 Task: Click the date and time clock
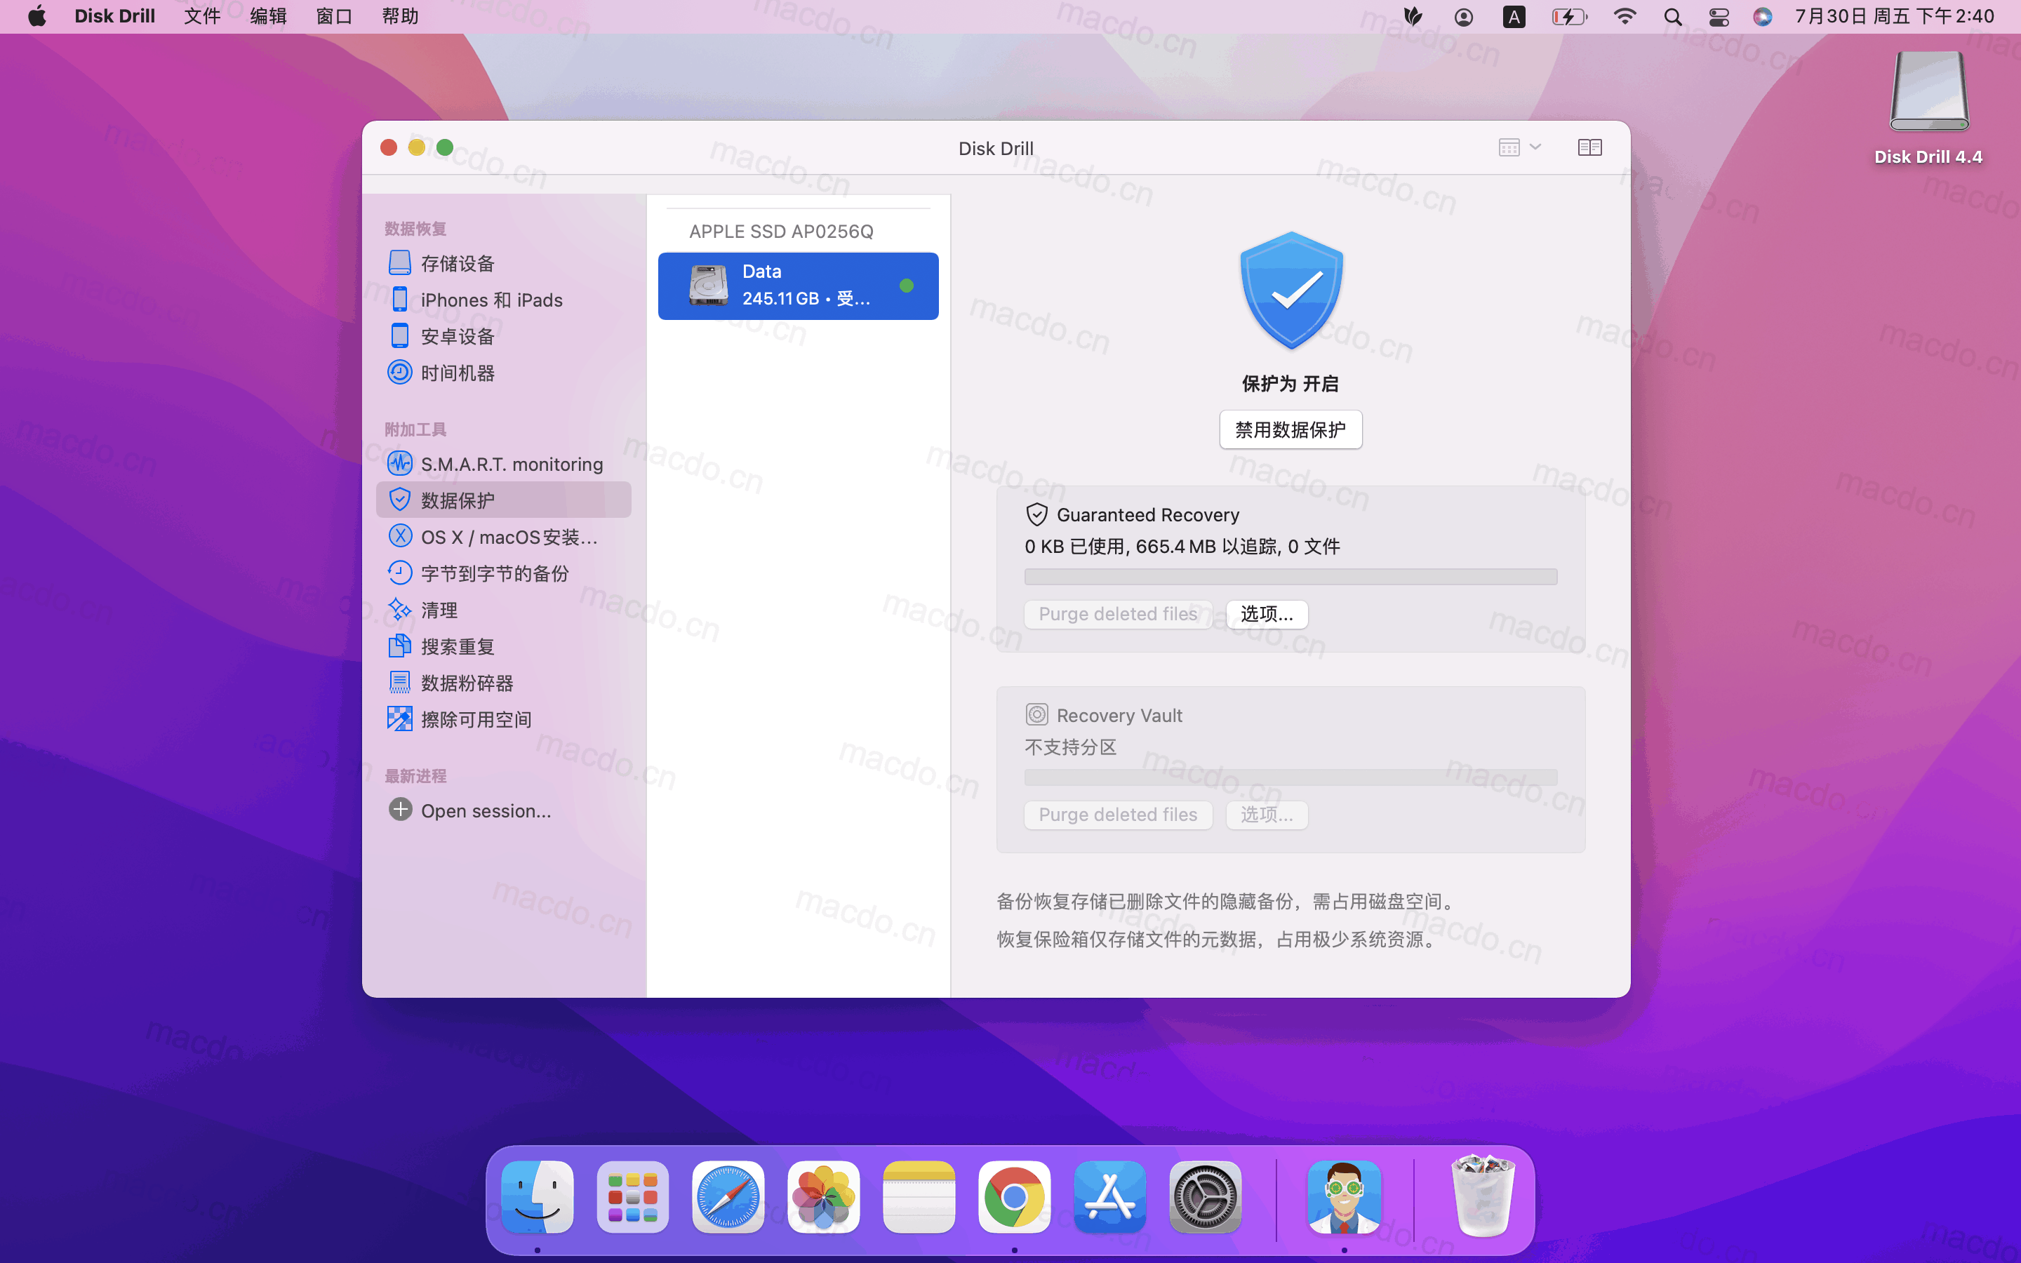point(1894,16)
